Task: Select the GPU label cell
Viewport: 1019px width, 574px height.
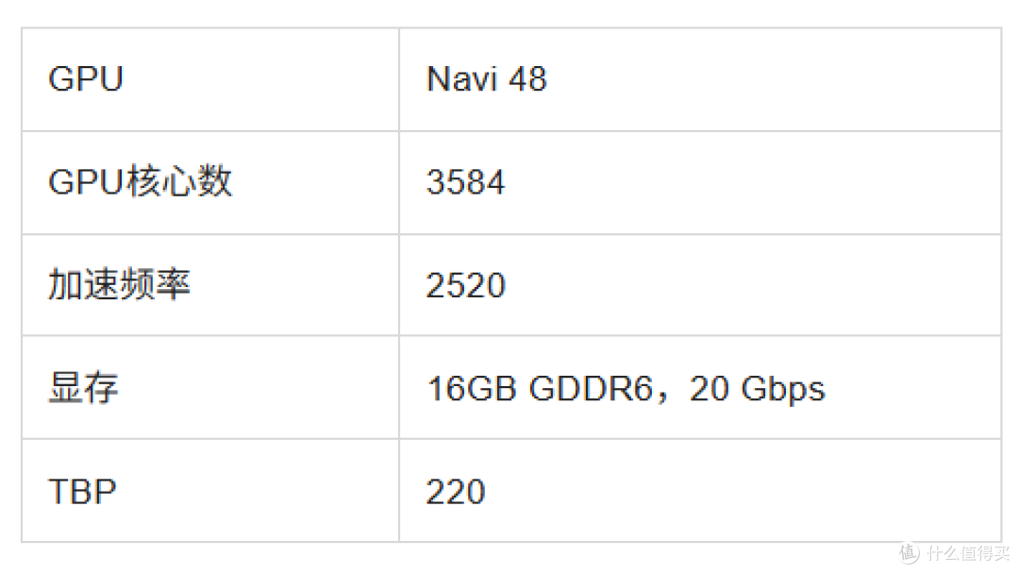Action: pyautogui.click(x=210, y=79)
